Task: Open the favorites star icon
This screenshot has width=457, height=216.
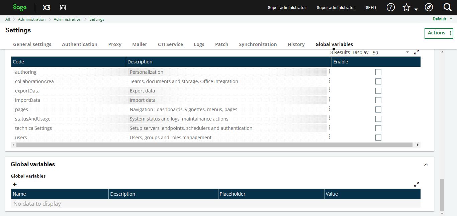Action: pyautogui.click(x=406, y=7)
